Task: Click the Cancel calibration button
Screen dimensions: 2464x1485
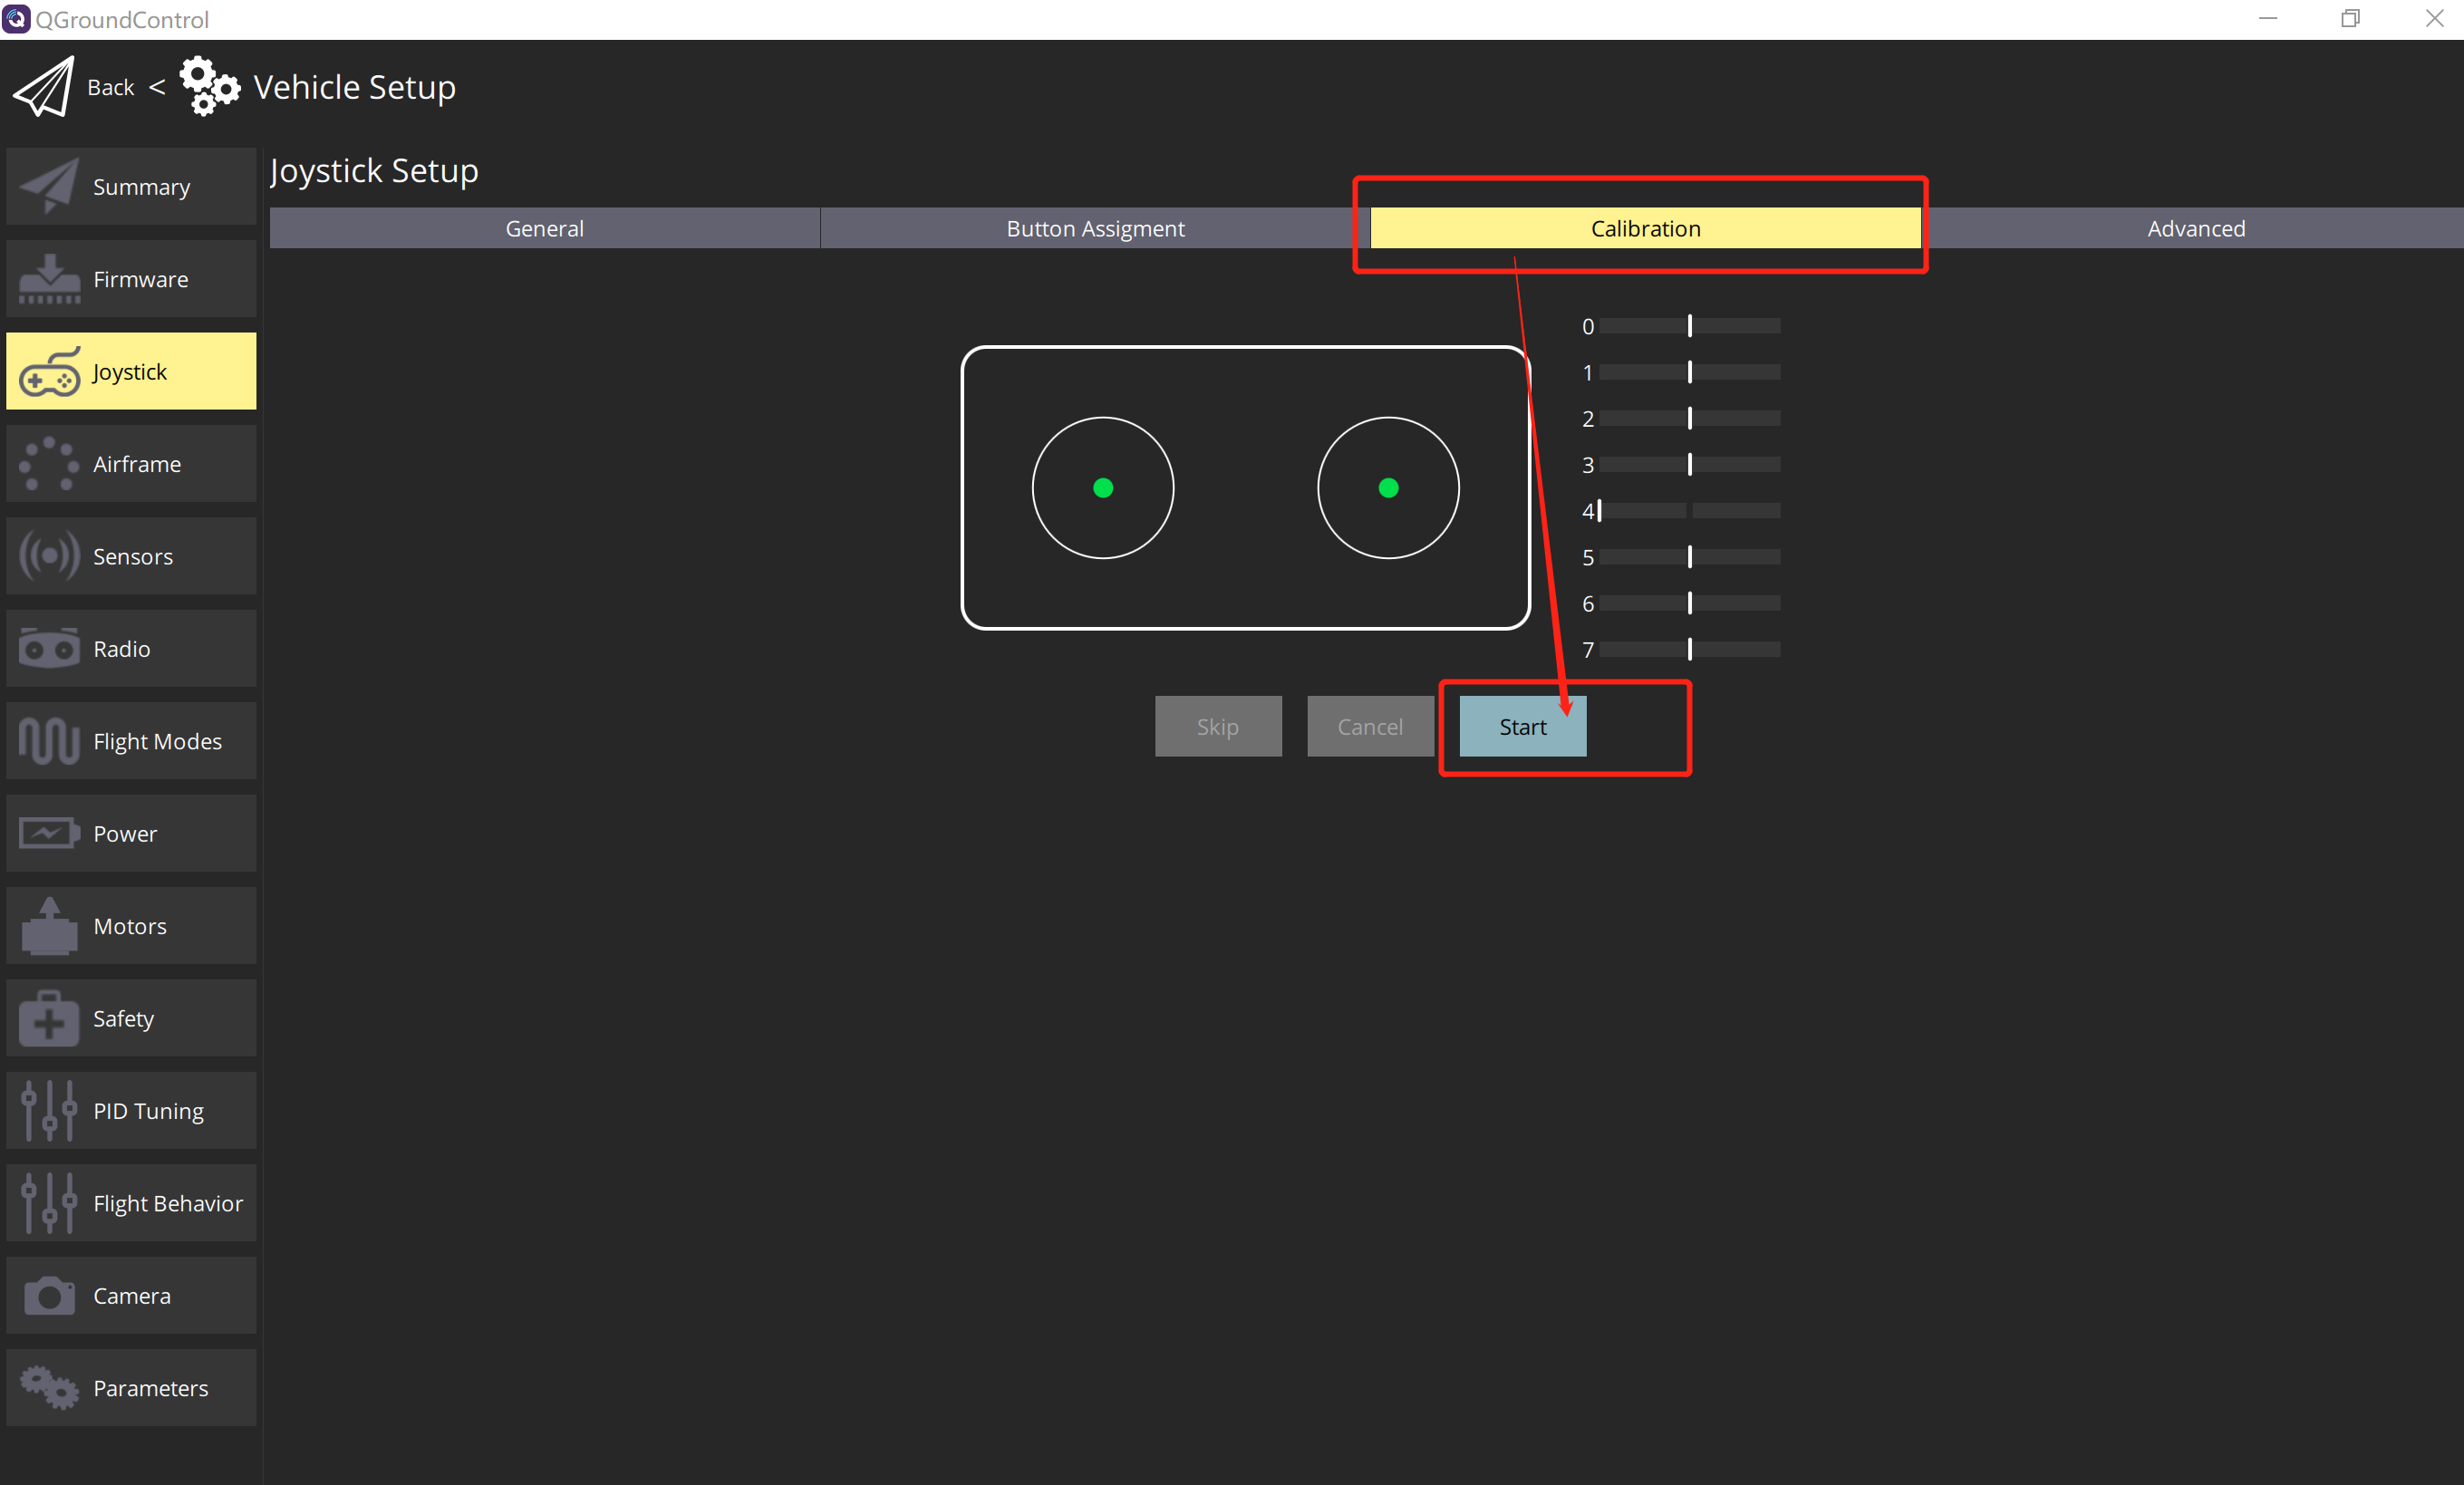Action: (x=1369, y=725)
